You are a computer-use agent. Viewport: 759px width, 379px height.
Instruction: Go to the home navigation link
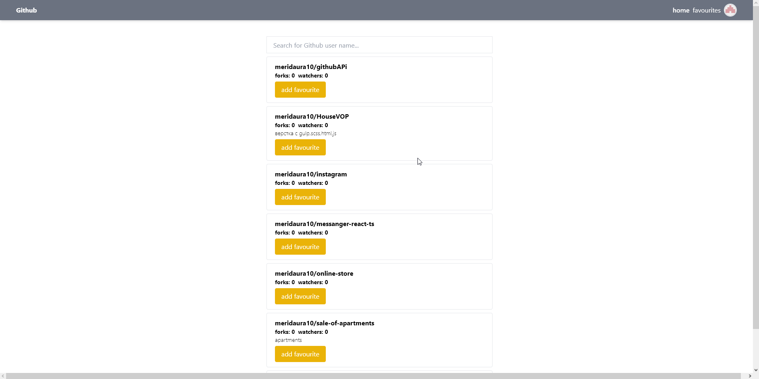pos(681,10)
